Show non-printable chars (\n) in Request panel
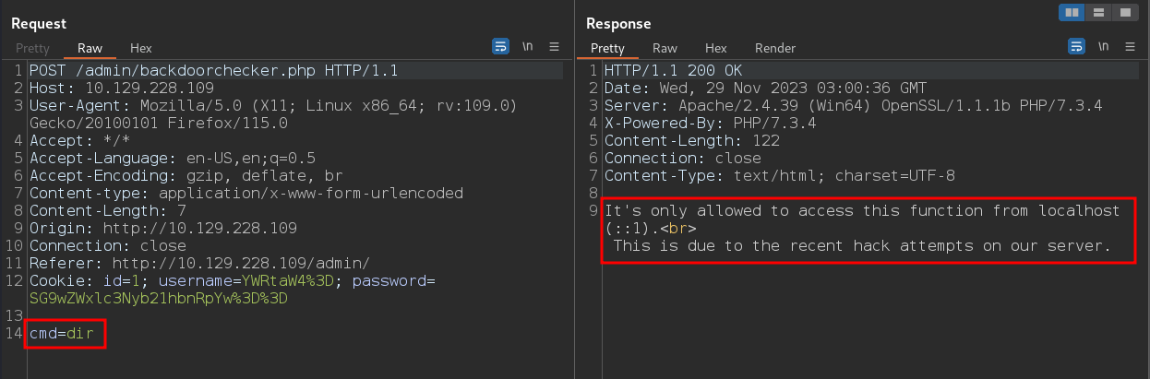 pos(528,46)
